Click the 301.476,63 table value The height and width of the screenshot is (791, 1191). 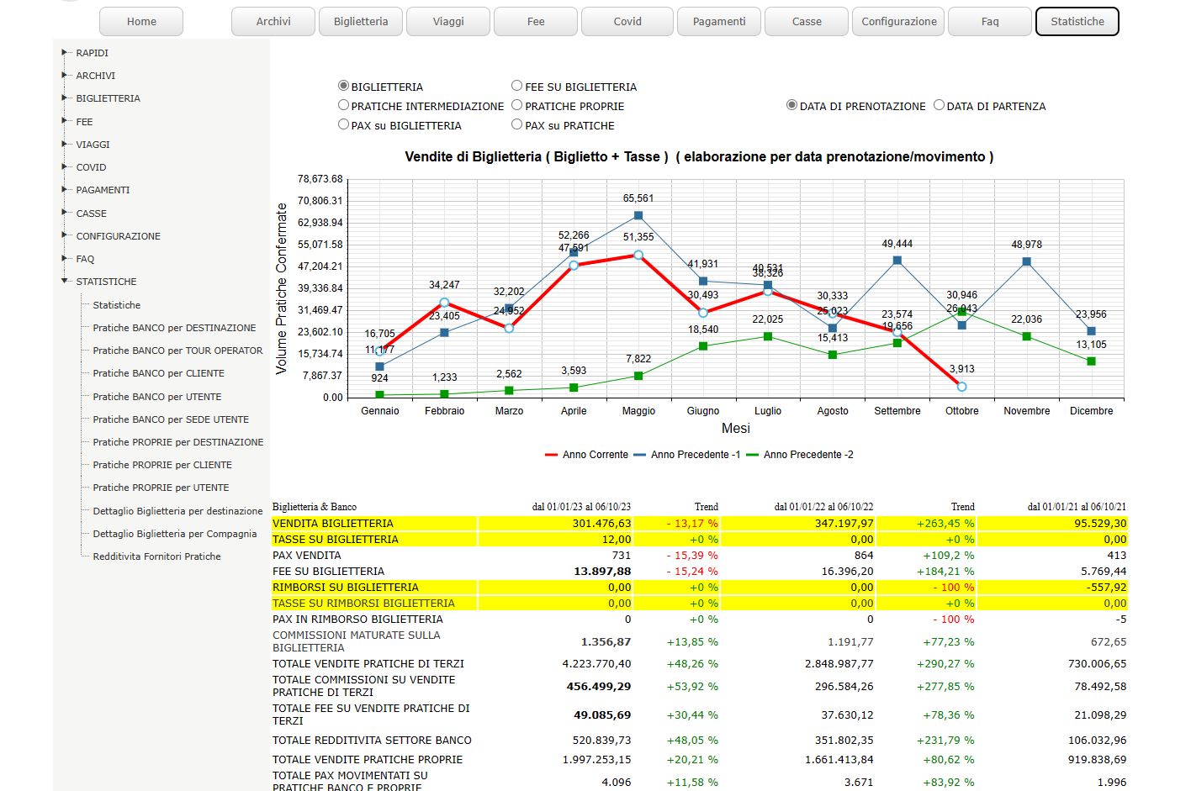click(601, 524)
